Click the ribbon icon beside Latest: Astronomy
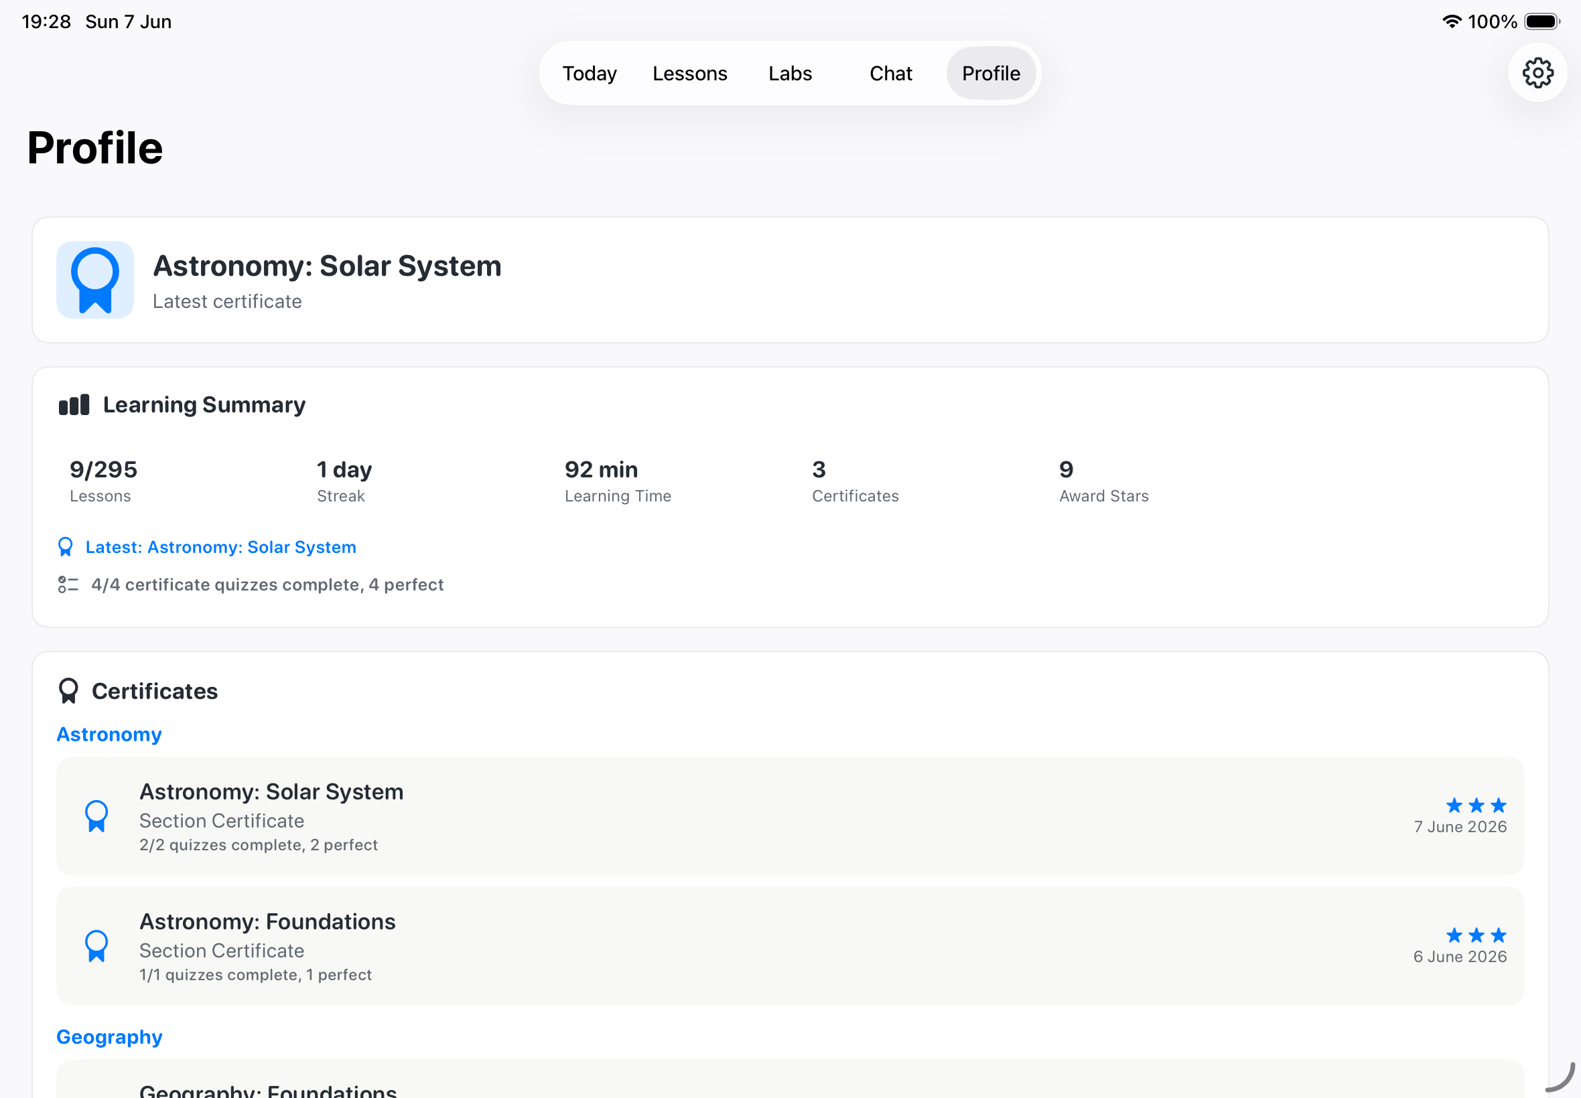This screenshot has width=1581, height=1098. pos(66,547)
